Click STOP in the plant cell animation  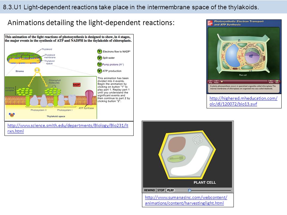161,190
